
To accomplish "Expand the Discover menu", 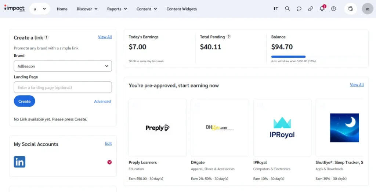I will 87,9.
